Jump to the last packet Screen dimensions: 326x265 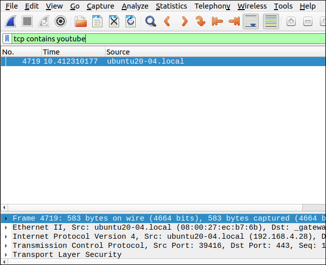click(234, 21)
